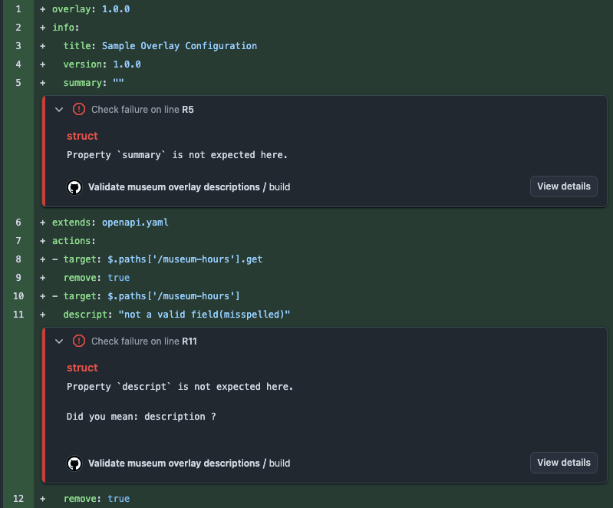Click the 'descript' misspelled field line
The width and height of the screenshot is (613, 508).
point(176,315)
